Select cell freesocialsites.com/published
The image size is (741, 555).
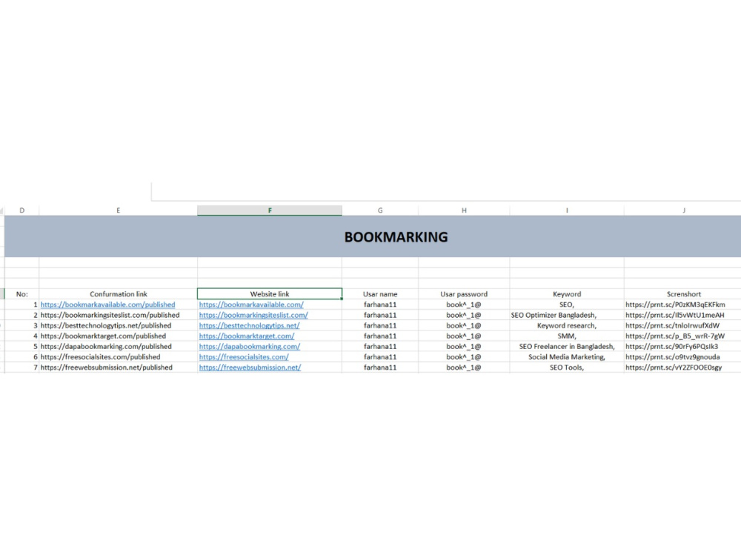pos(118,357)
